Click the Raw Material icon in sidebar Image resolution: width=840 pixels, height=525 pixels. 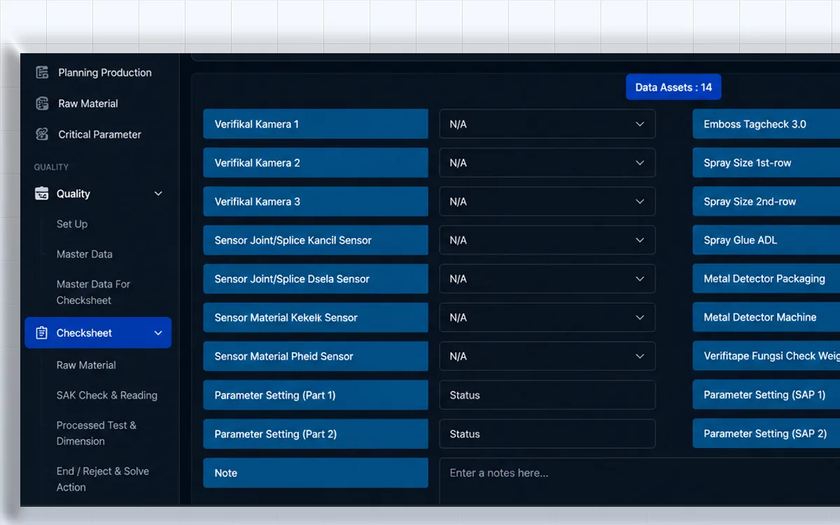click(x=42, y=104)
